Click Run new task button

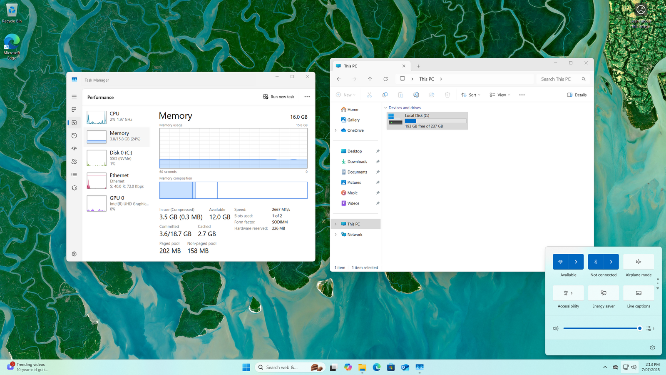[278, 97]
